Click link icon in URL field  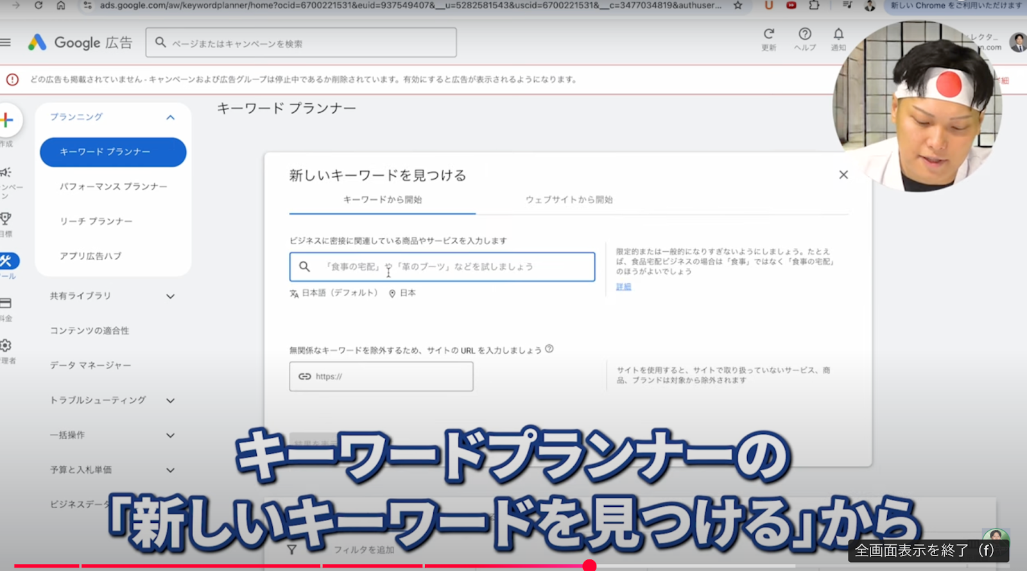click(x=305, y=376)
